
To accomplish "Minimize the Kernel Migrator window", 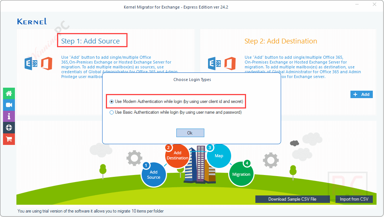I will [x=357, y=4].
